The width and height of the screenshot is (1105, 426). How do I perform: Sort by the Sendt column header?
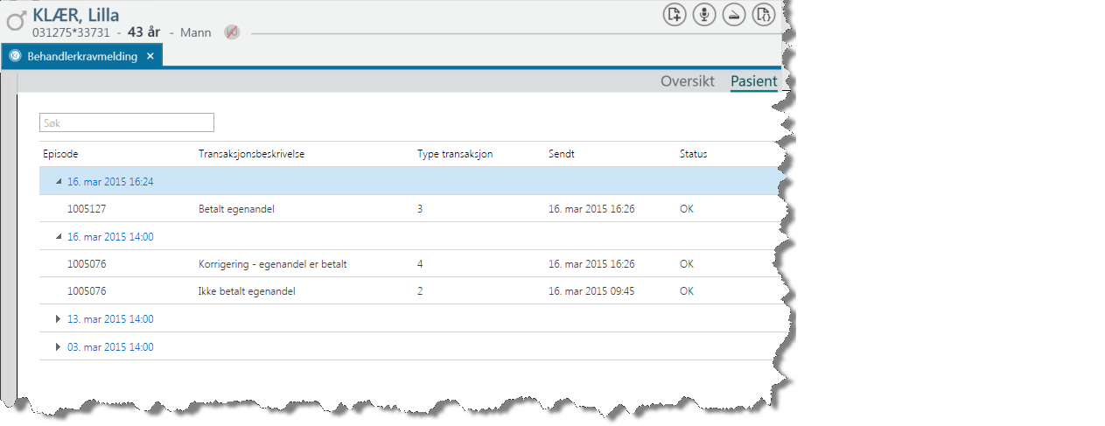click(561, 154)
